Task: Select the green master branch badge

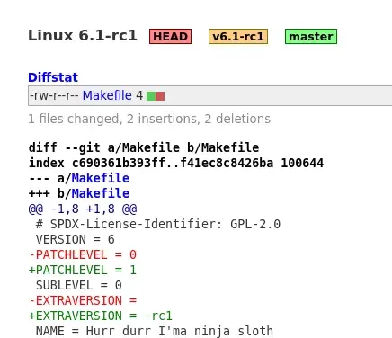Action: coord(311,37)
